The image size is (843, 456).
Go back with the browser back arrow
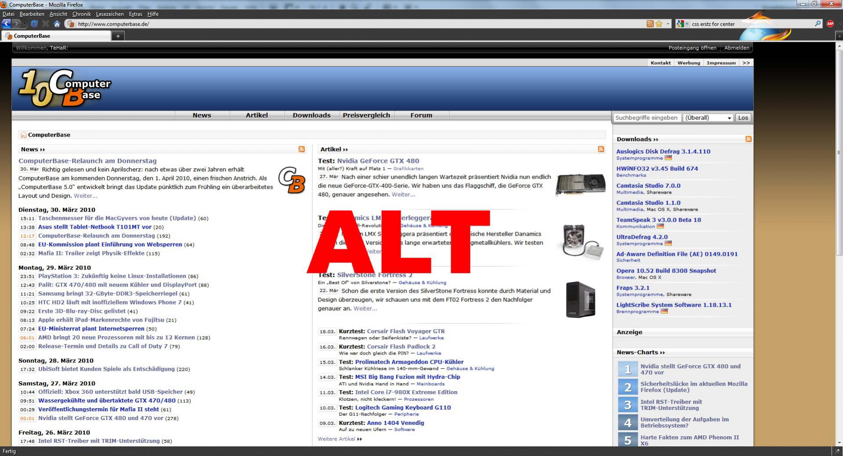pyautogui.click(x=6, y=24)
